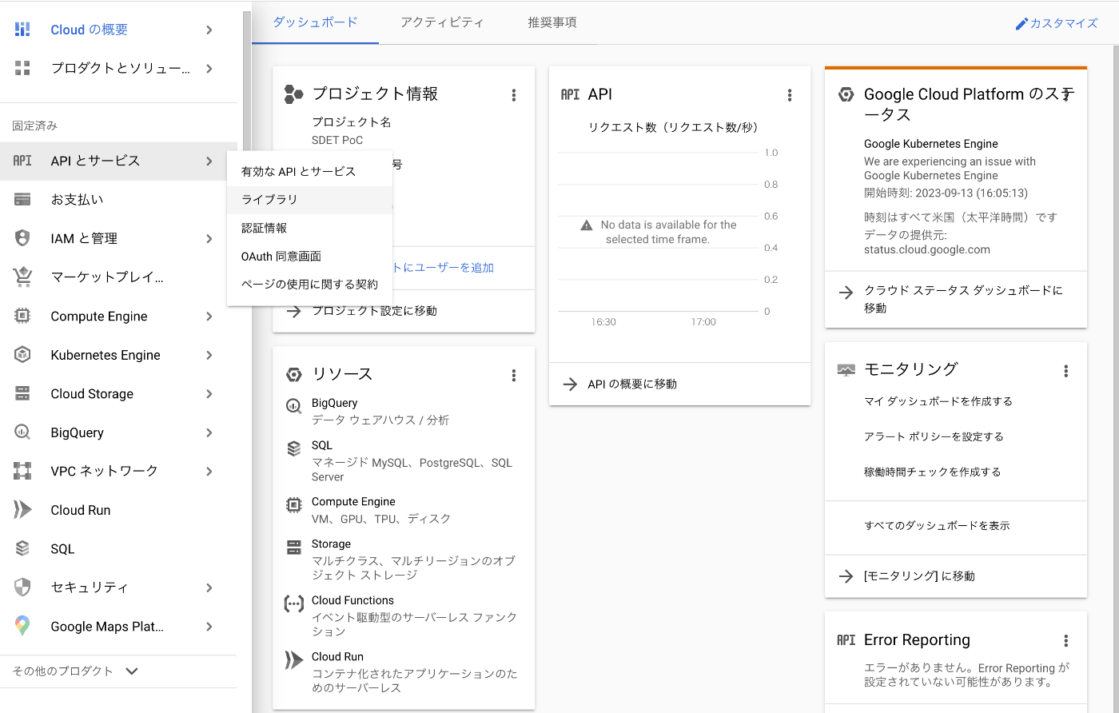Click マイ ダッシュボードを作成する link

pyautogui.click(x=938, y=401)
